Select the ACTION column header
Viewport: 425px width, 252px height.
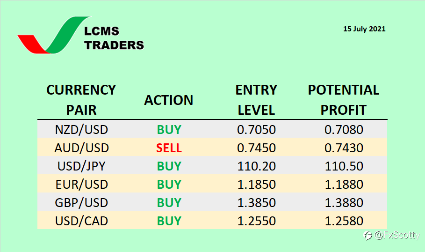coord(169,100)
